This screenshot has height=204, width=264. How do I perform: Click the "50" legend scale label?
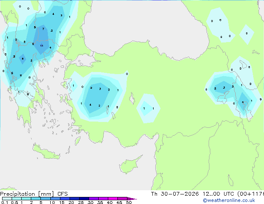pos(129,202)
